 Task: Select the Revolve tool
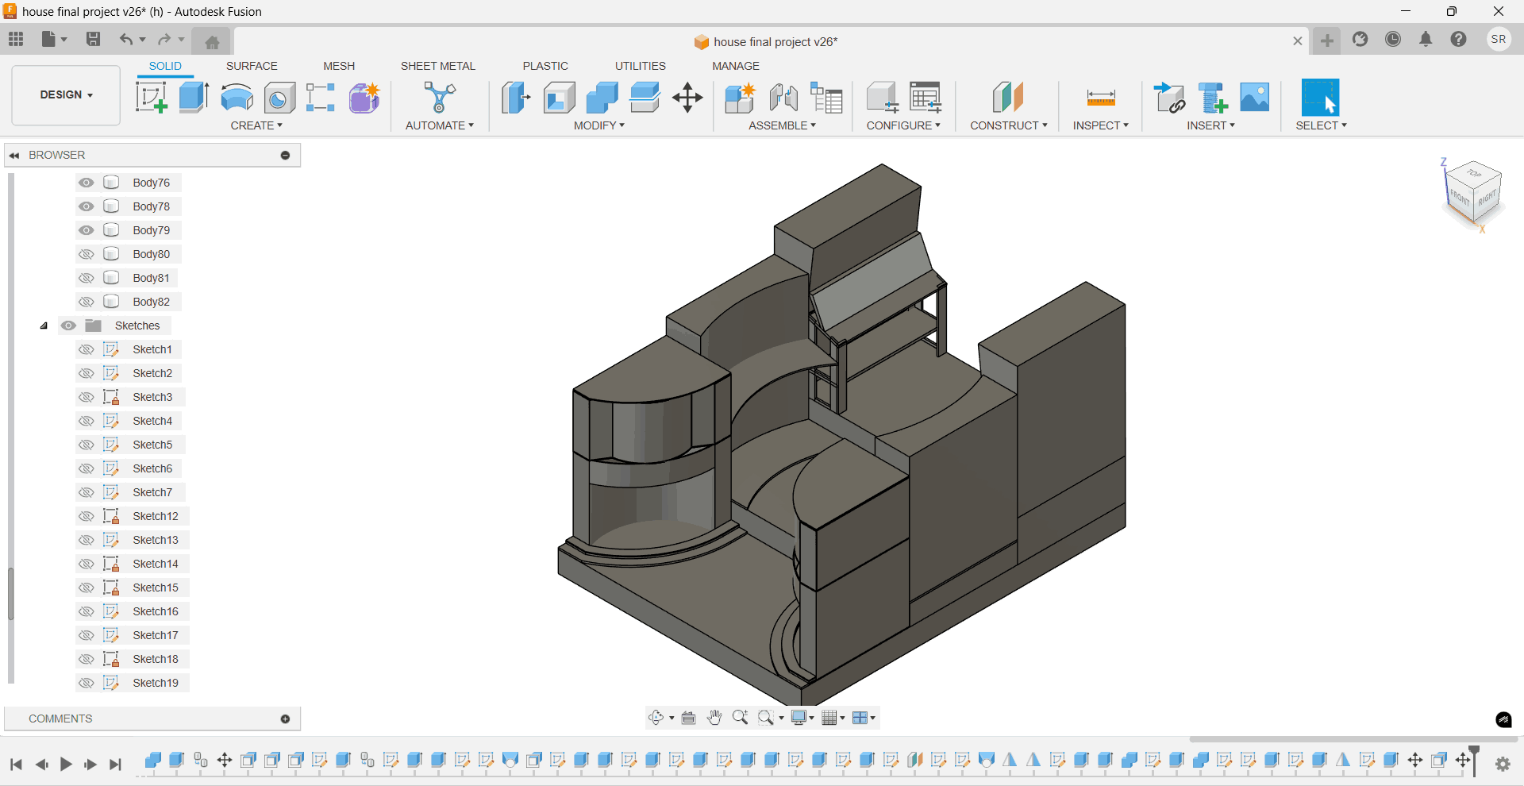point(237,98)
